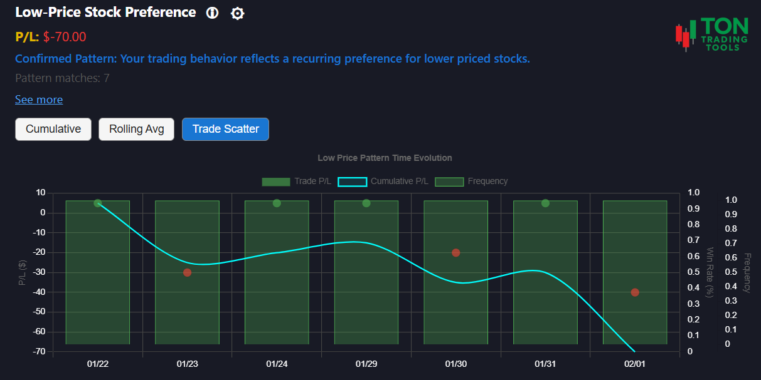
Task: Switch to the Rolling Avg view
Action: tap(136, 129)
